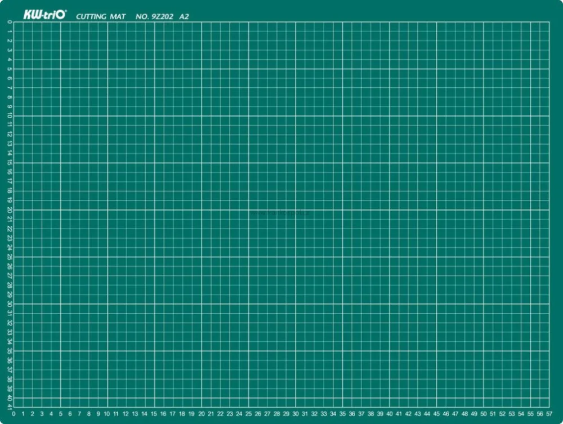Viewport: 563px width, 424px height.
Task: Click the A2 size label
Action: pos(184,16)
